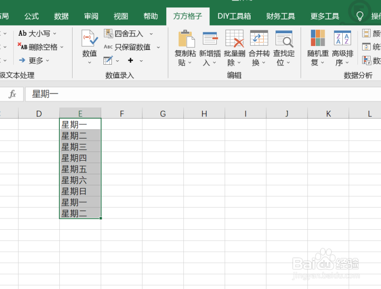Select column G header
The height and width of the screenshot is (289, 381).
[163, 113]
